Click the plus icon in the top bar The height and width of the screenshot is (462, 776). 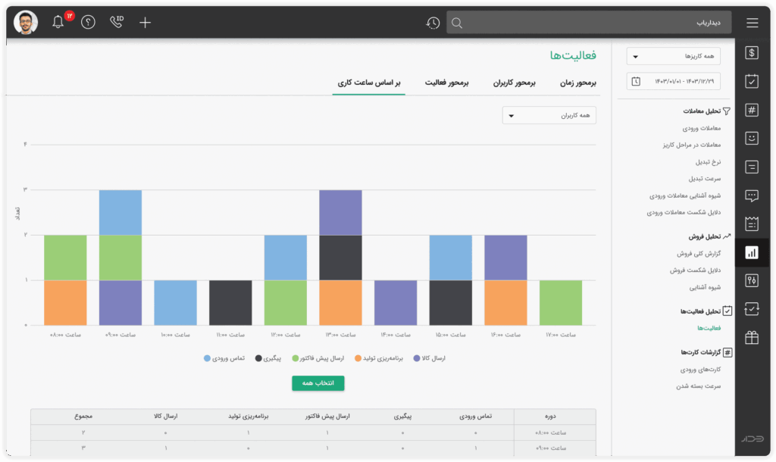(x=145, y=22)
